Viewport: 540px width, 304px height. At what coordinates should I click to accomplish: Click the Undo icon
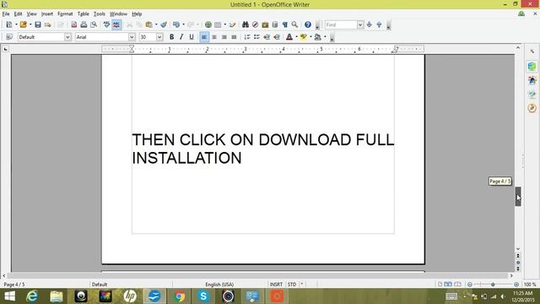tap(176, 24)
